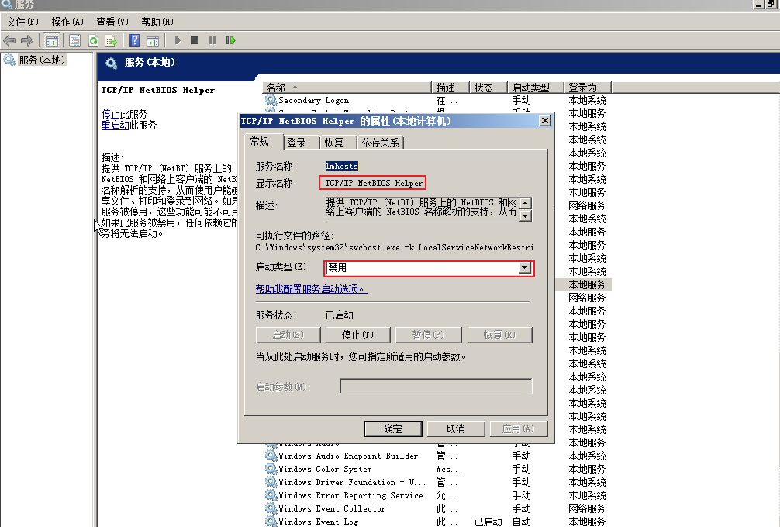Click the 停止 link in the left description pane
Screen dimensions: 780x527
[x=110, y=114]
